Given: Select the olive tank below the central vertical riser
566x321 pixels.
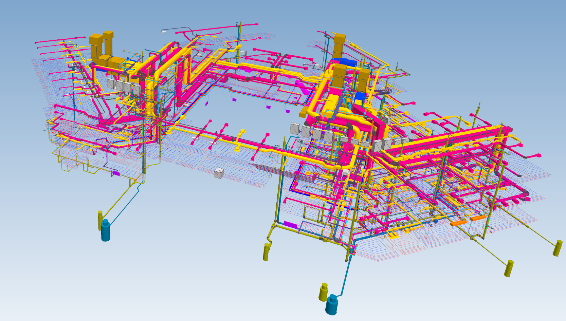Looking at the screenshot, I should click(x=266, y=252).
